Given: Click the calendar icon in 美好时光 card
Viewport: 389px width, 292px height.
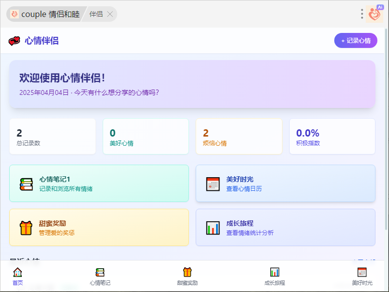Looking at the screenshot, I should point(213,184).
